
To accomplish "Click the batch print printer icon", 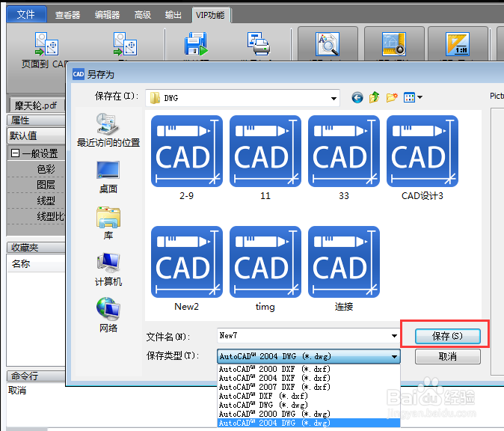I will click(259, 43).
